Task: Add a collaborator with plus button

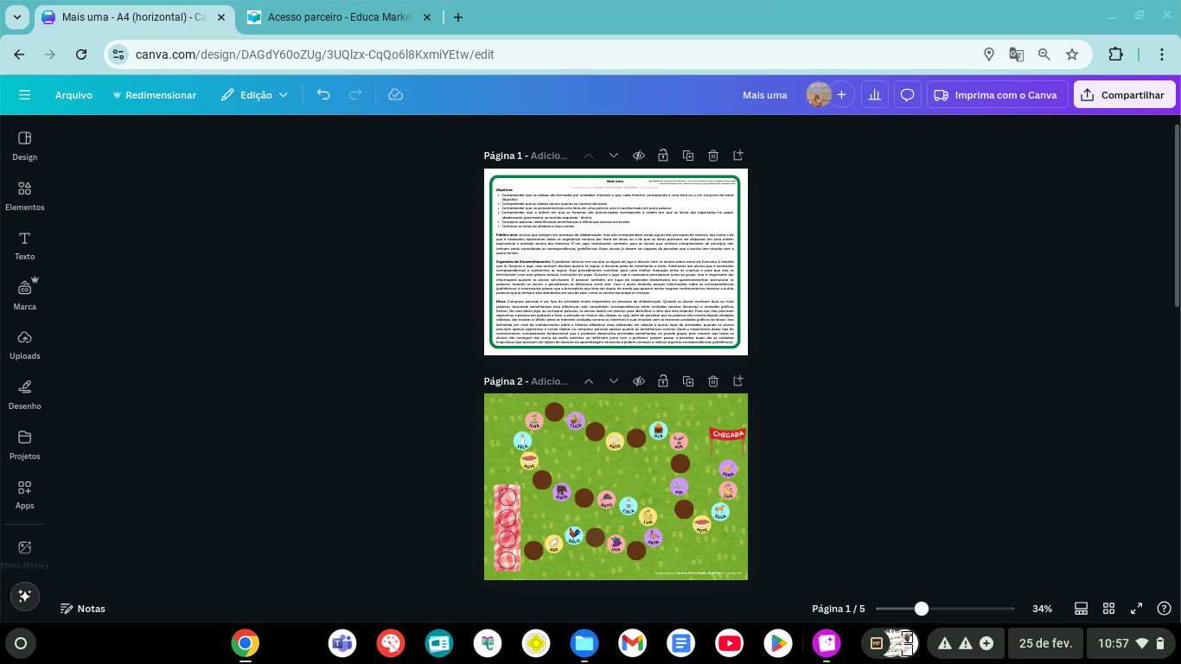Action: coord(841,95)
